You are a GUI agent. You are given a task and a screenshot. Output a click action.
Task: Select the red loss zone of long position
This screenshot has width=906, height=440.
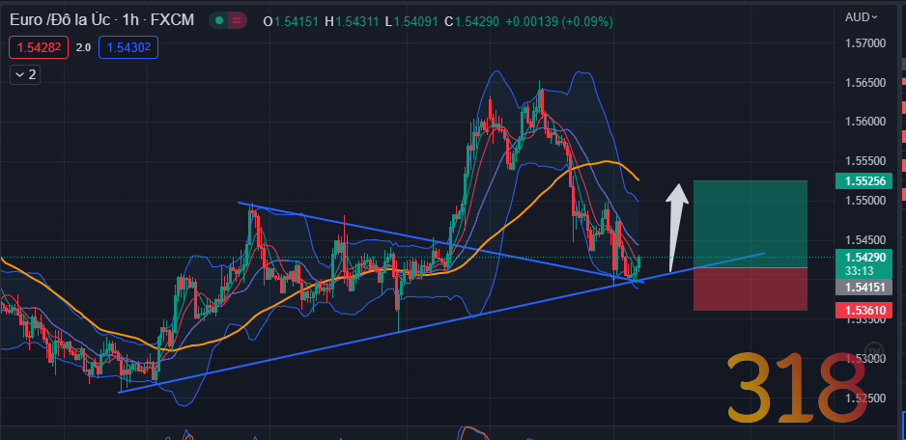point(750,289)
